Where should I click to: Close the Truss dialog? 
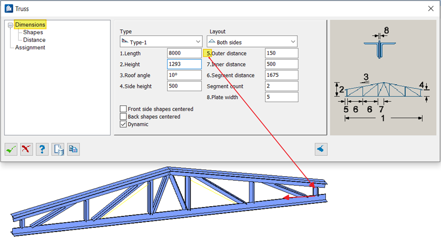(431, 9)
